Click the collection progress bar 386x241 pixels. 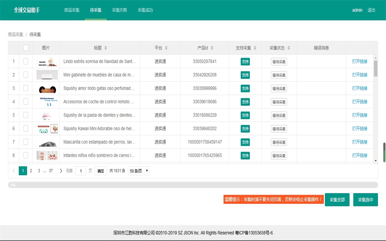(193, 185)
